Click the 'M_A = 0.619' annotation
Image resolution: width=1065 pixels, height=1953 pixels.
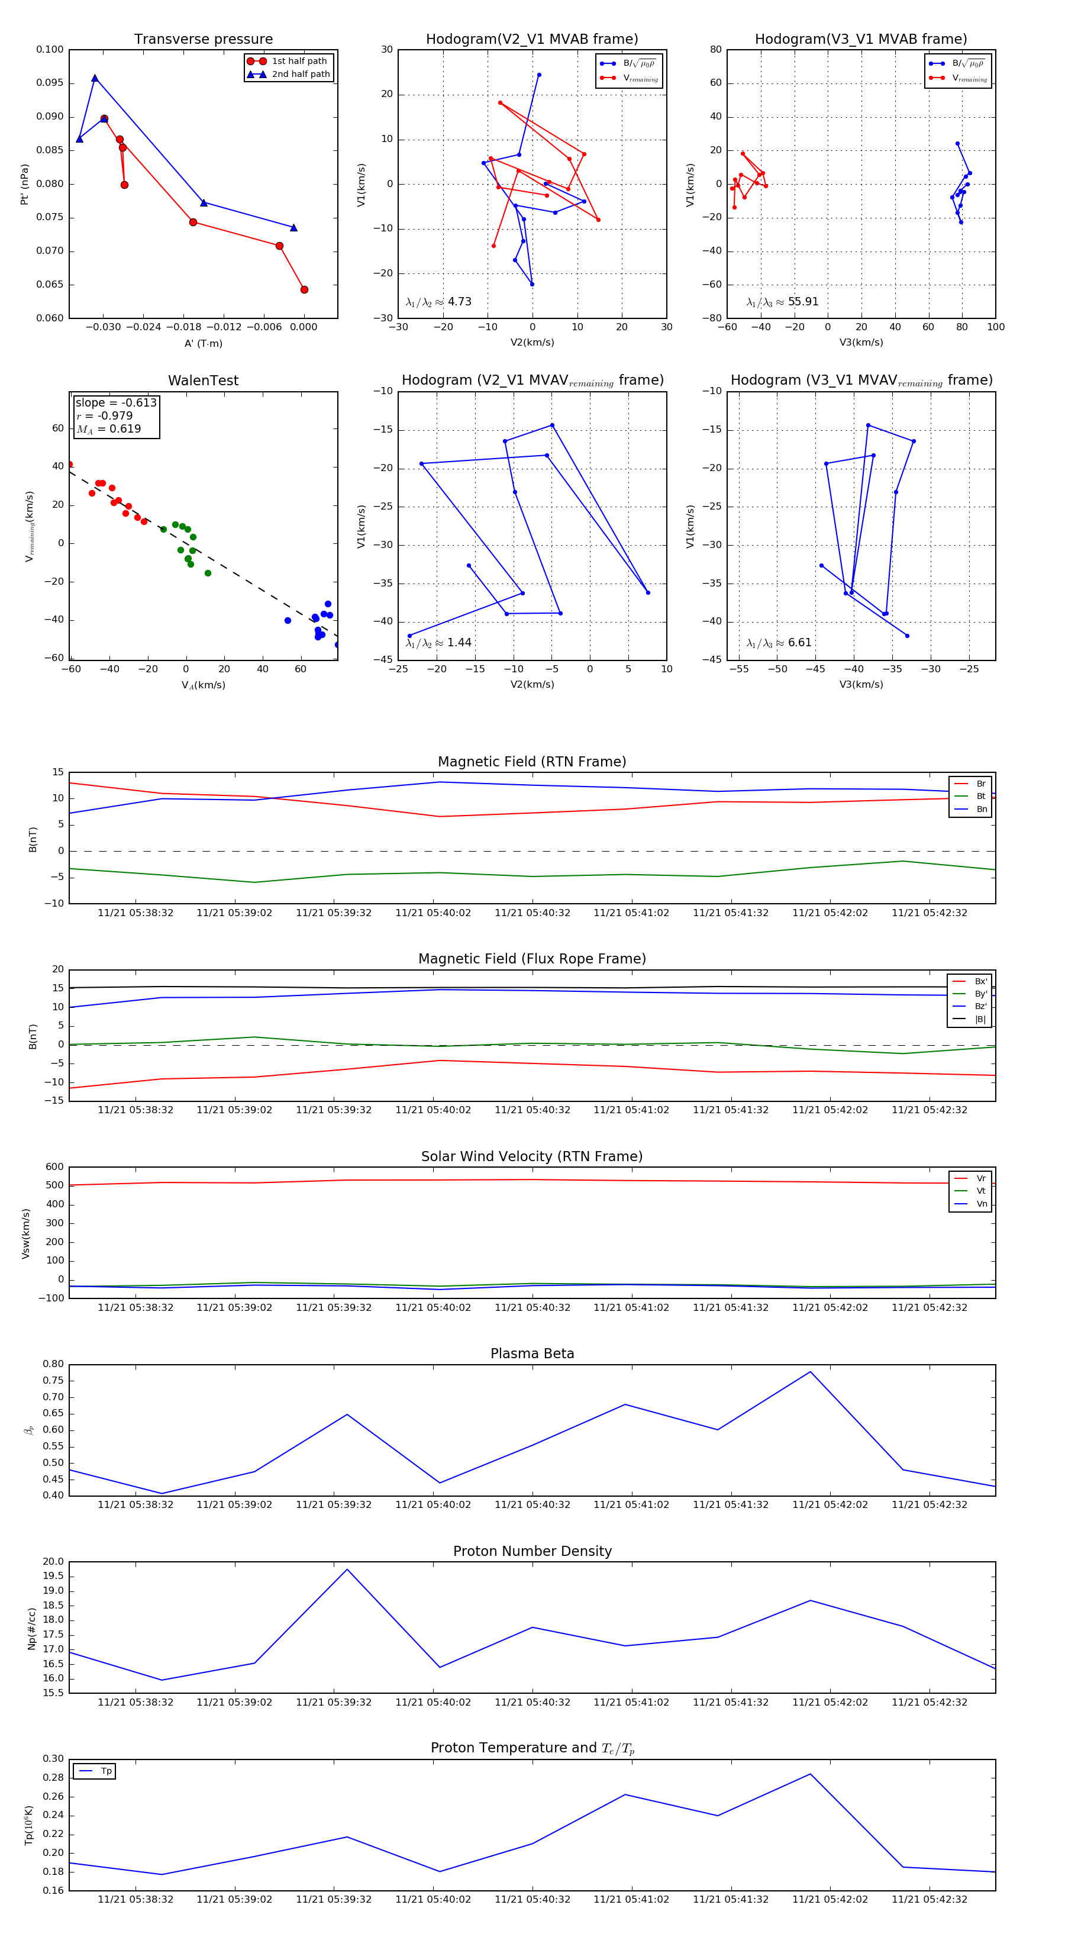[x=108, y=429]
